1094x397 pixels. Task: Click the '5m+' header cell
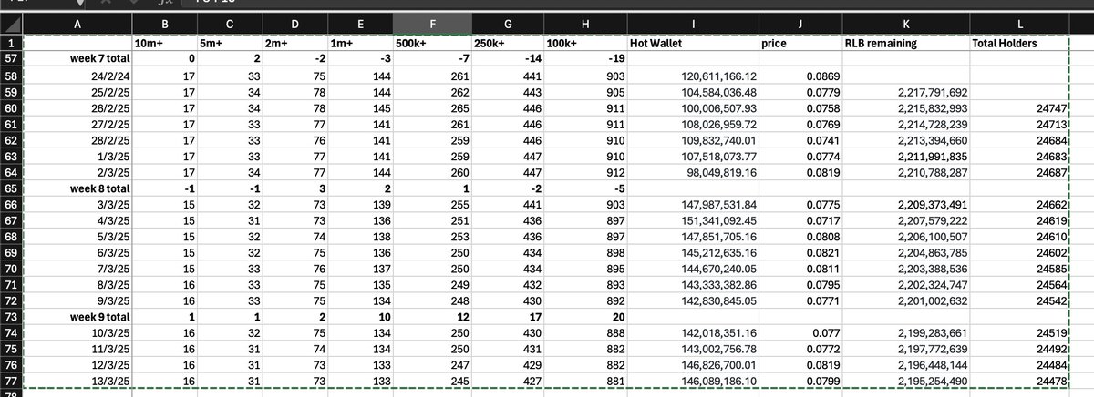click(228, 42)
